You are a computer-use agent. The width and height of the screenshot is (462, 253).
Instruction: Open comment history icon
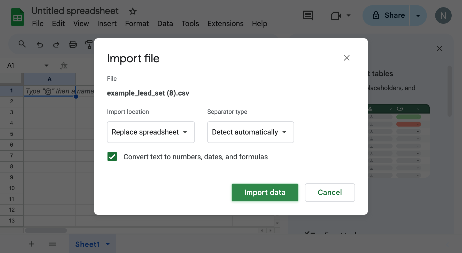pos(308,15)
